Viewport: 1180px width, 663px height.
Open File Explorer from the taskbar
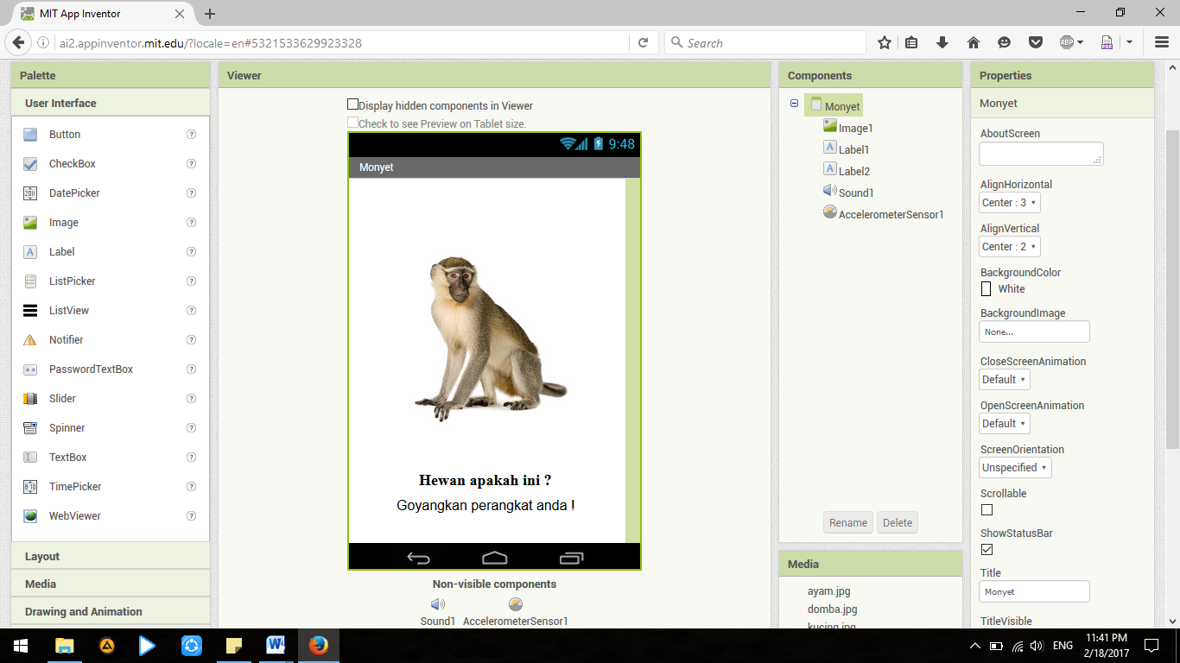pyautogui.click(x=64, y=645)
